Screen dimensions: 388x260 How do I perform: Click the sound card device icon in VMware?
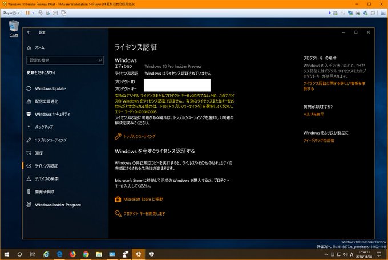[x=366, y=13]
